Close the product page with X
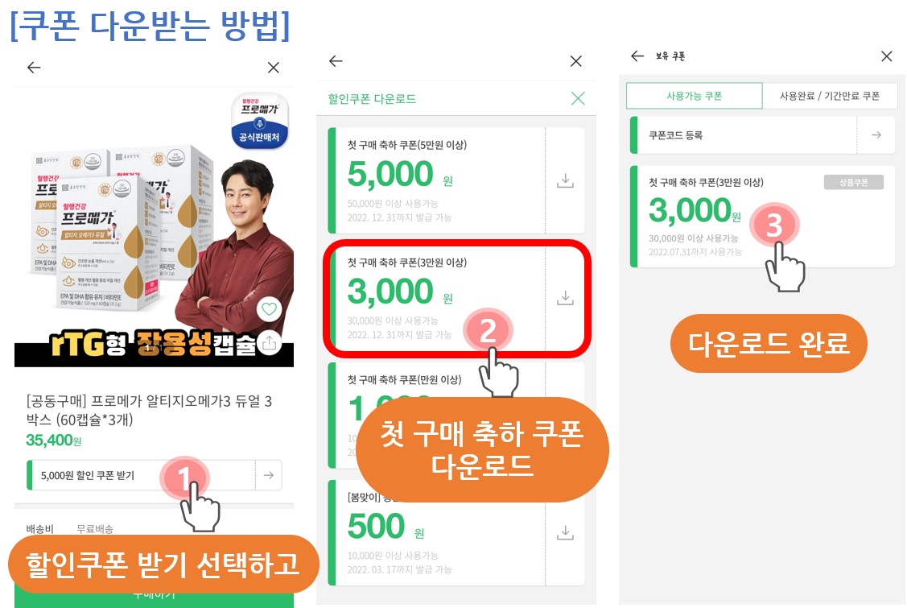The height and width of the screenshot is (608, 907). point(274,68)
